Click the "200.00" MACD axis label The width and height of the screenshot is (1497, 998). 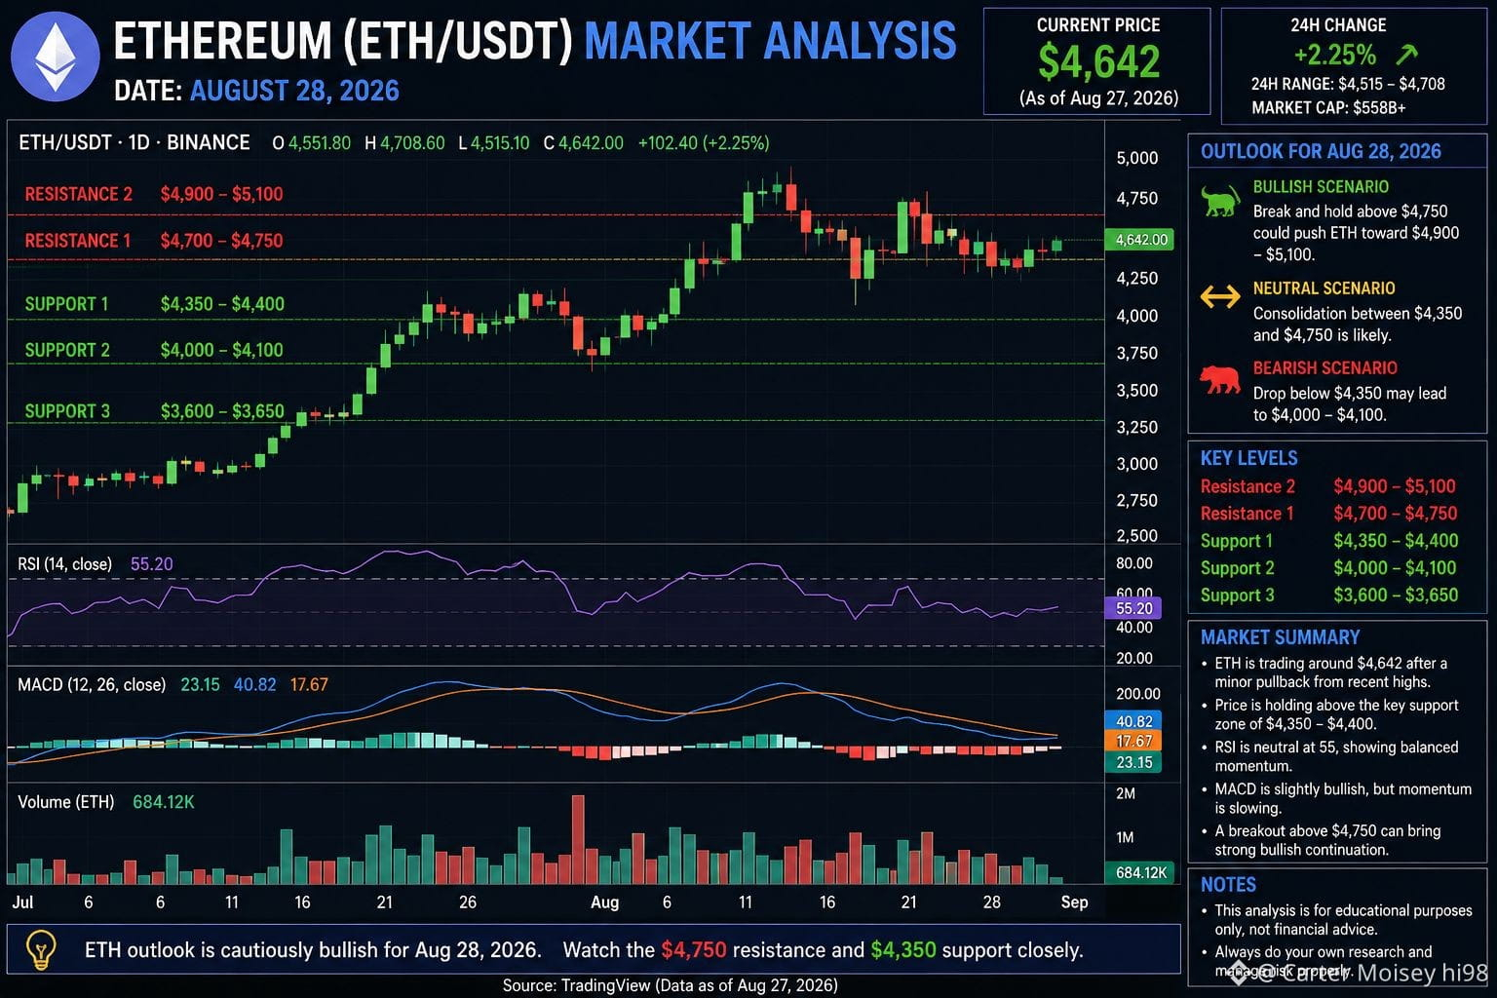(1137, 694)
